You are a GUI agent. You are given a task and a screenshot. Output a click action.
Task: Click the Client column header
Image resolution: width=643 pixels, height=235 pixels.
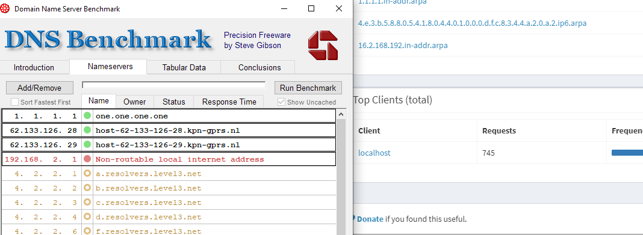click(x=369, y=130)
